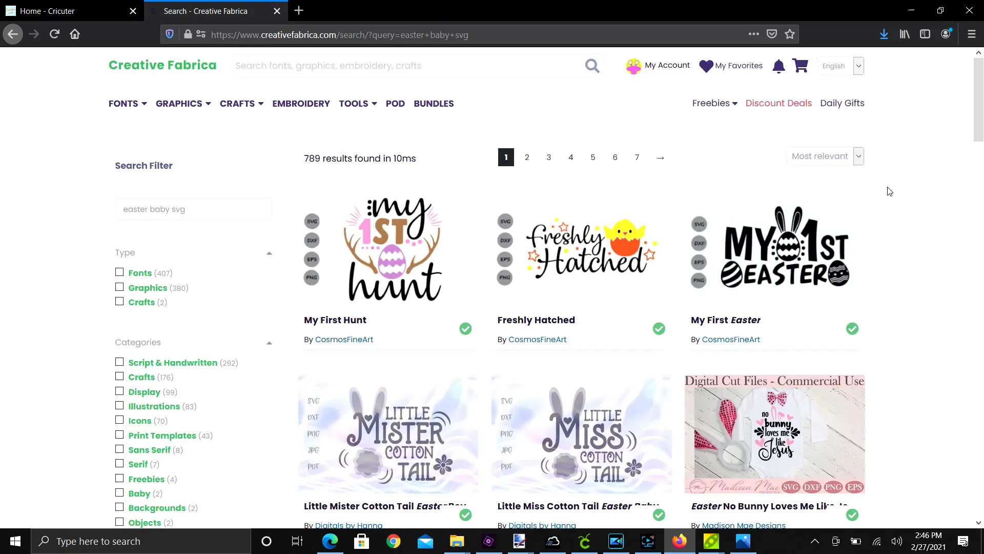
Task: Open Firefox downloads arrow icon
Action: tap(884, 34)
